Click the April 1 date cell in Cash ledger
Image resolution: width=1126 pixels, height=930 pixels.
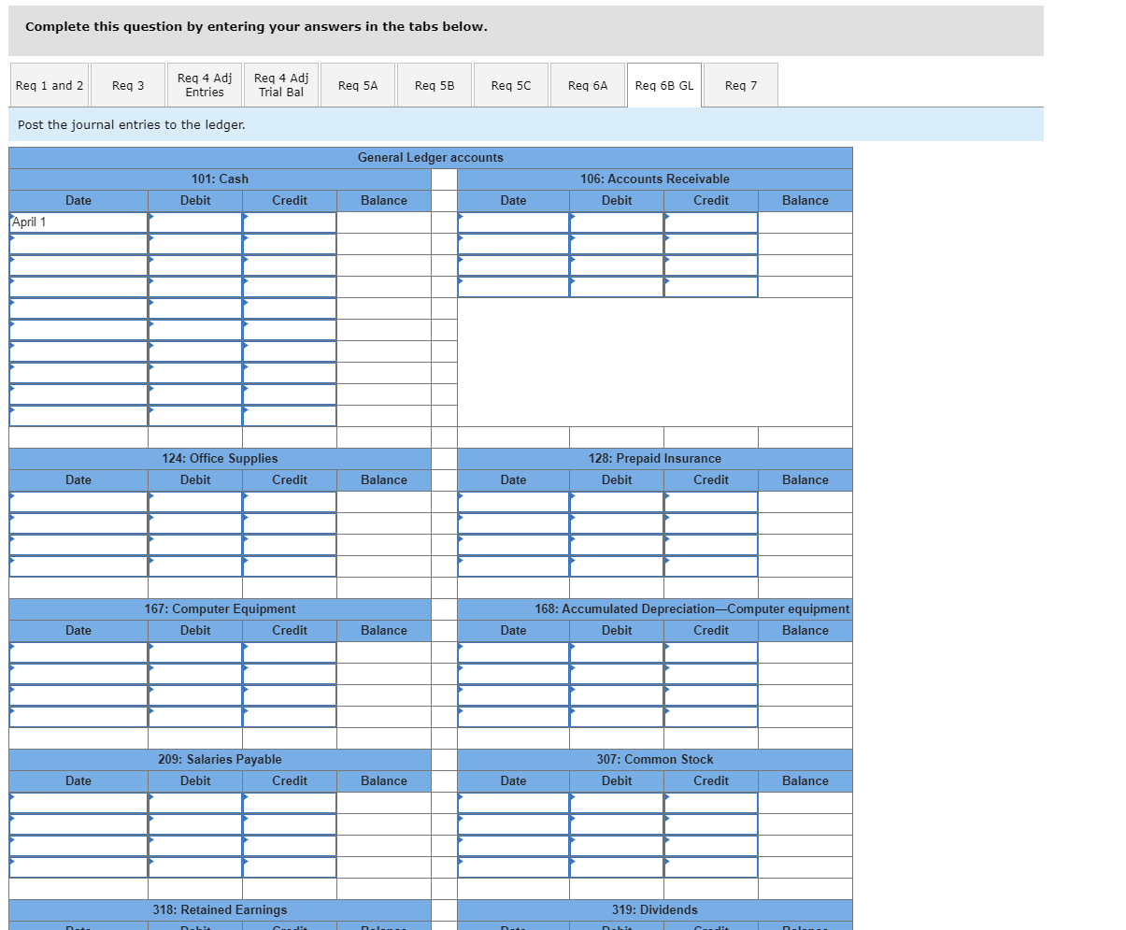pyautogui.click(x=78, y=222)
